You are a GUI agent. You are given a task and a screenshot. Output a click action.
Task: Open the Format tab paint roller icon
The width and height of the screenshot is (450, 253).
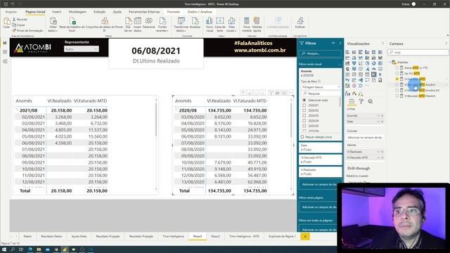coord(361,101)
